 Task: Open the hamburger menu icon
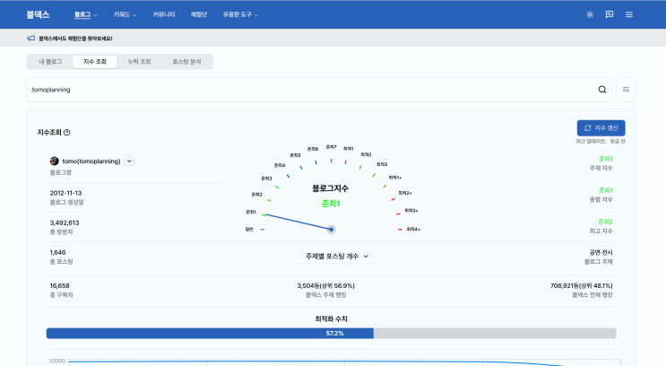click(629, 14)
